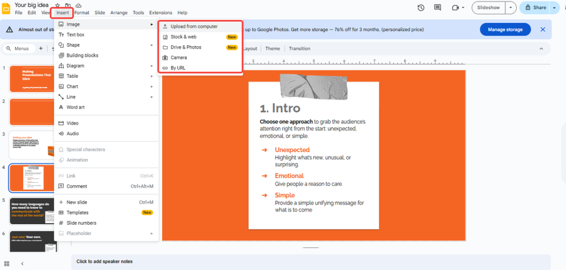566x270 pixels.
Task: Open version history via the clock icon
Action: pyautogui.click(x=421, y=7)
